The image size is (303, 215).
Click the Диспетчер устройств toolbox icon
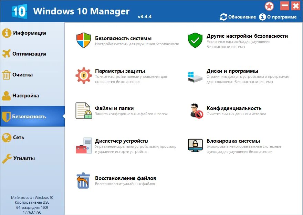tap(84, 145)
